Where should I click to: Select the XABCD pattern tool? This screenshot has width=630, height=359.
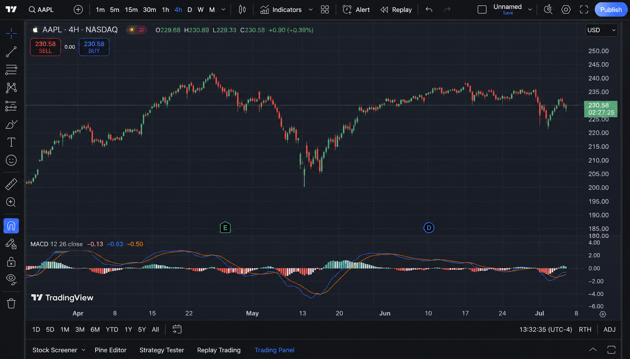11,87
